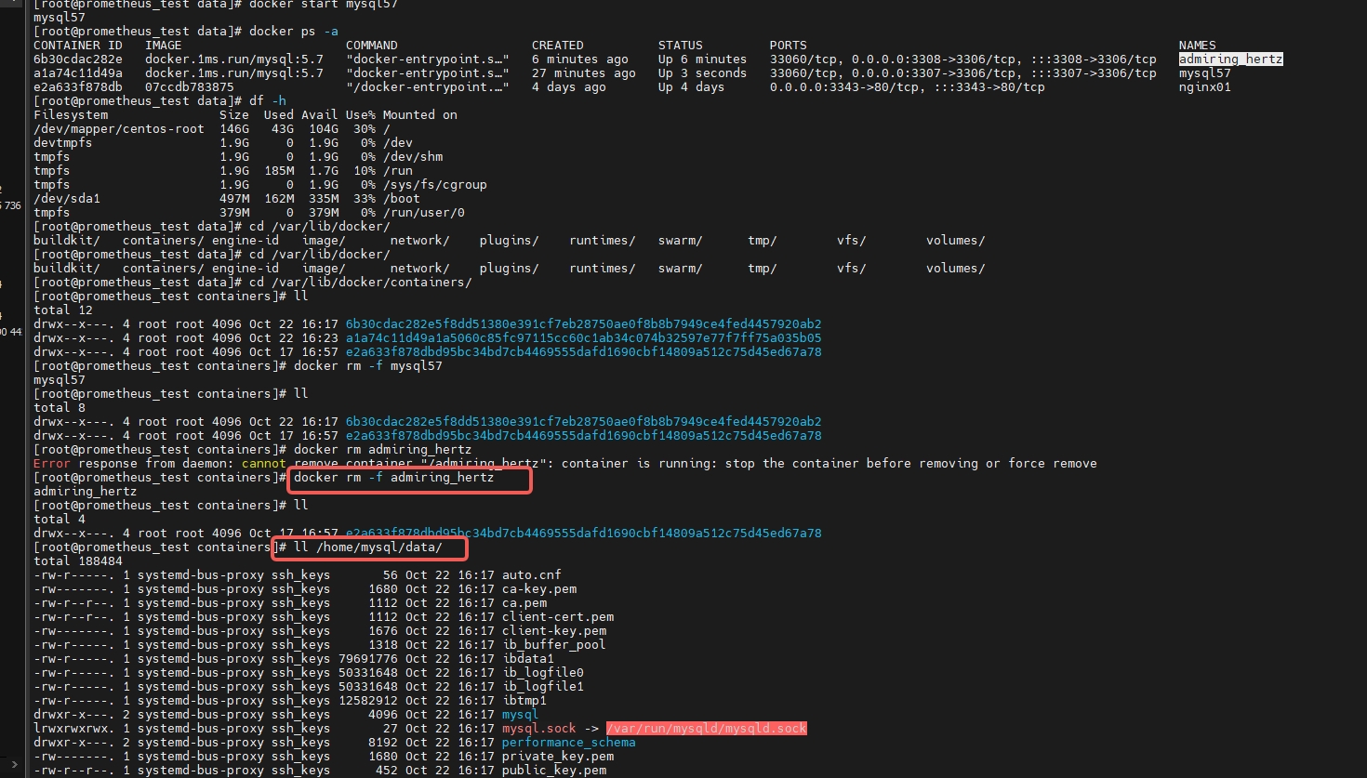This screenshot has width=1367, height=778.
Task: Click the /boot mount point
Action: coord(401,199)
